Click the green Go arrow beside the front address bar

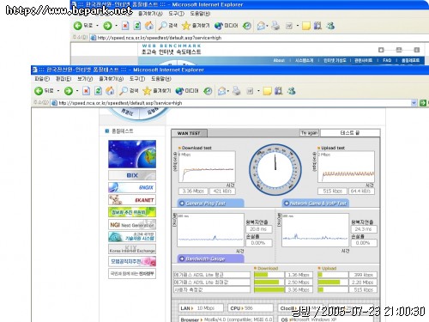423,103
